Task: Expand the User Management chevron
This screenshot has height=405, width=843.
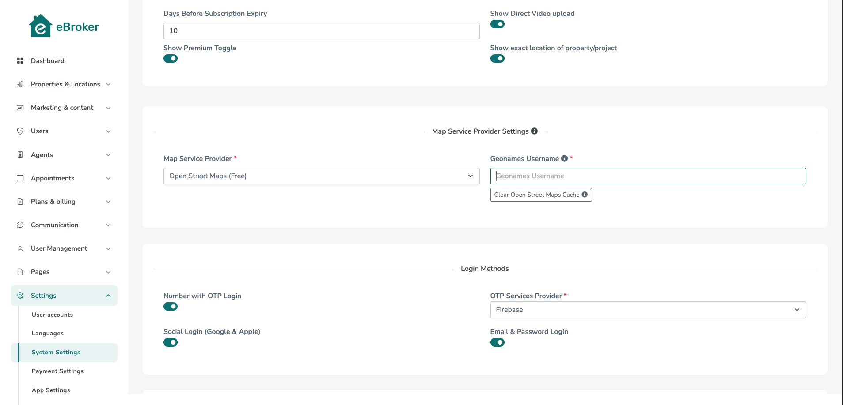Action: pos(108,248)
